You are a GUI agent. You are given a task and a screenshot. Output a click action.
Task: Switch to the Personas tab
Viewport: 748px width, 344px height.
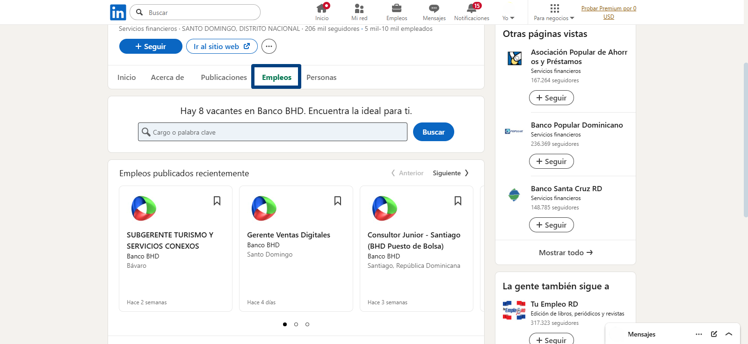[321, 77]
